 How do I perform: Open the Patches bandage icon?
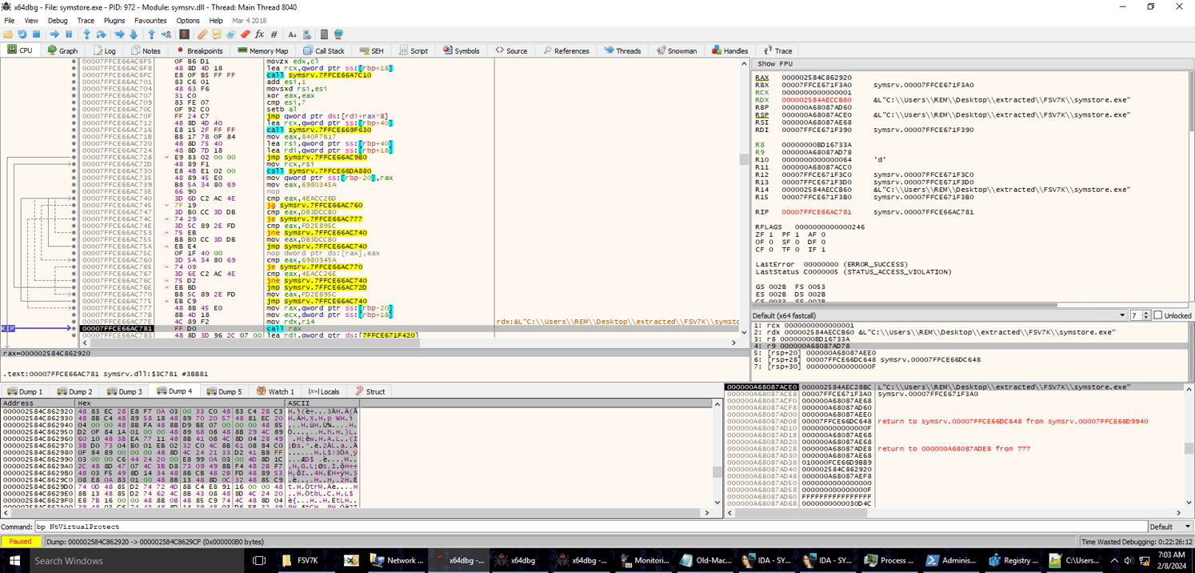click(202, 34)
